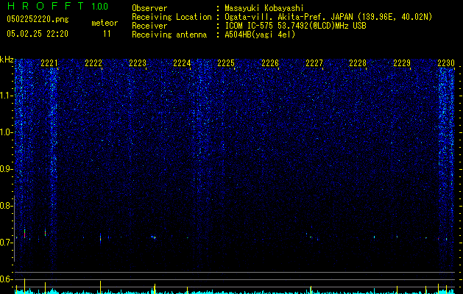The width and height of the screenshot is (463, 294).
Task: Click the meteor count label
Action: (x=105, y=23)
